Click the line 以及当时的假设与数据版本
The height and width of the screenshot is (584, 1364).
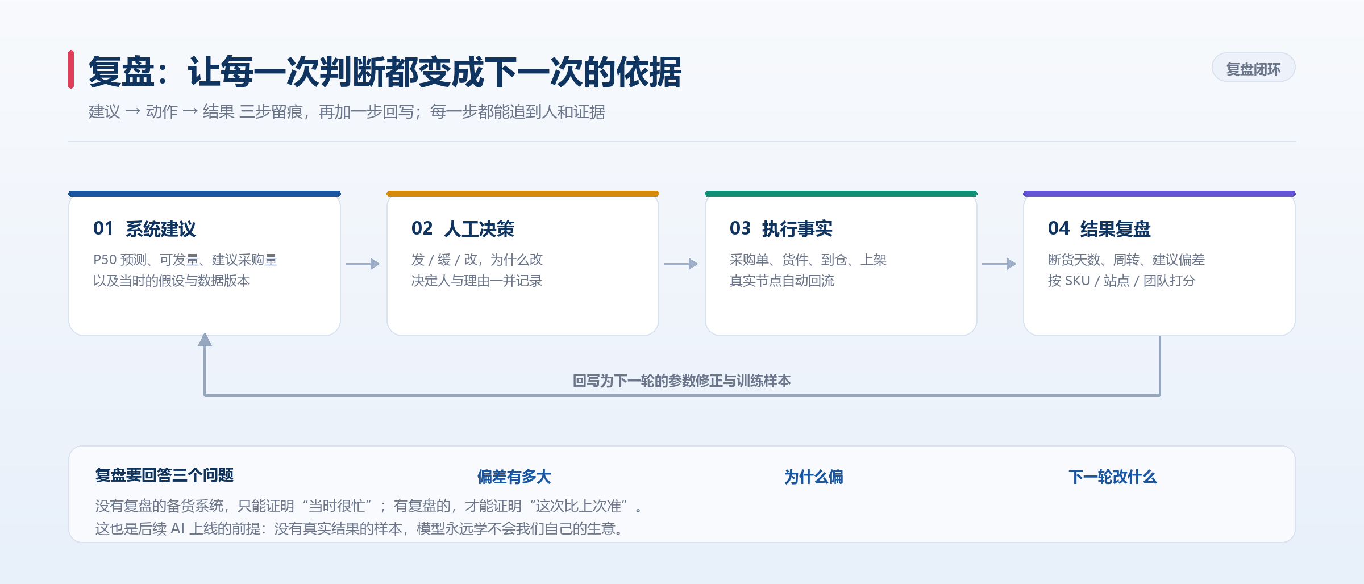click(172, 281)
